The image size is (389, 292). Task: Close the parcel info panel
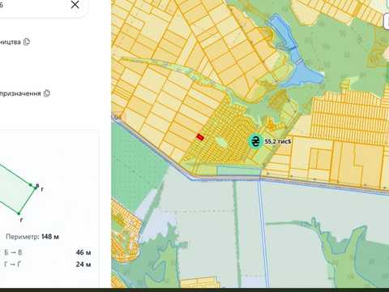pyautogui.click(x=75, y=5)
